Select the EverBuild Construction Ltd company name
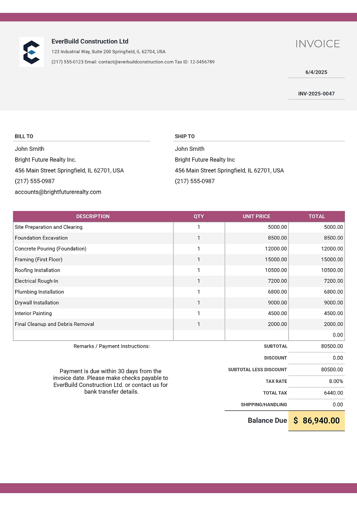This screenshot has width=357, height=506. point(90,41)
